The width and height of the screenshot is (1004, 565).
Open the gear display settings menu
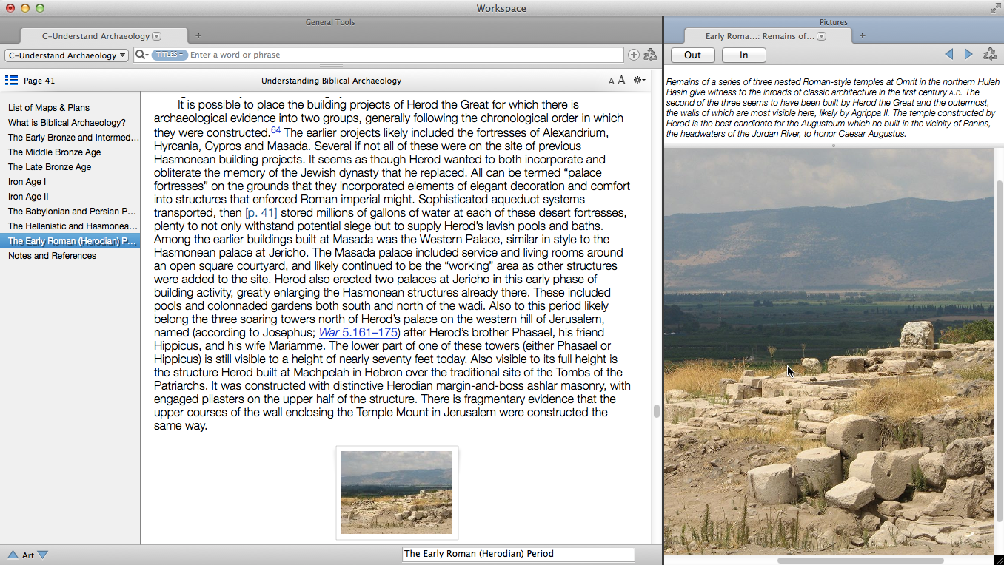click(x=639, y=81)
